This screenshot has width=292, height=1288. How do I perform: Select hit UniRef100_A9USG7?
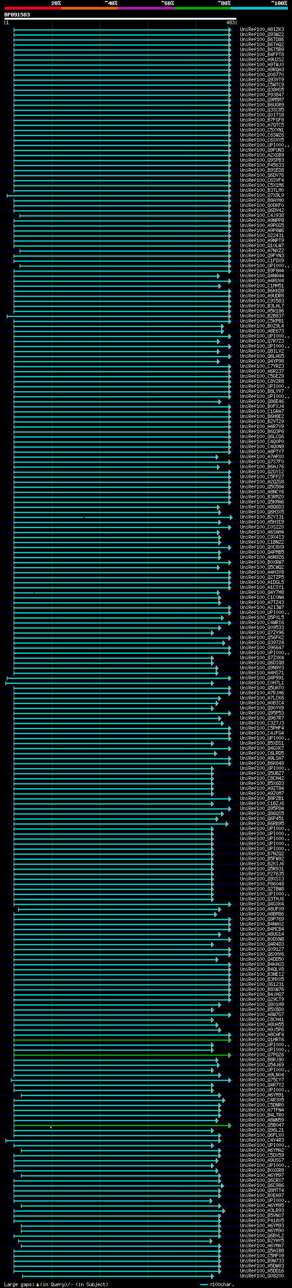tap(262, 1161)
